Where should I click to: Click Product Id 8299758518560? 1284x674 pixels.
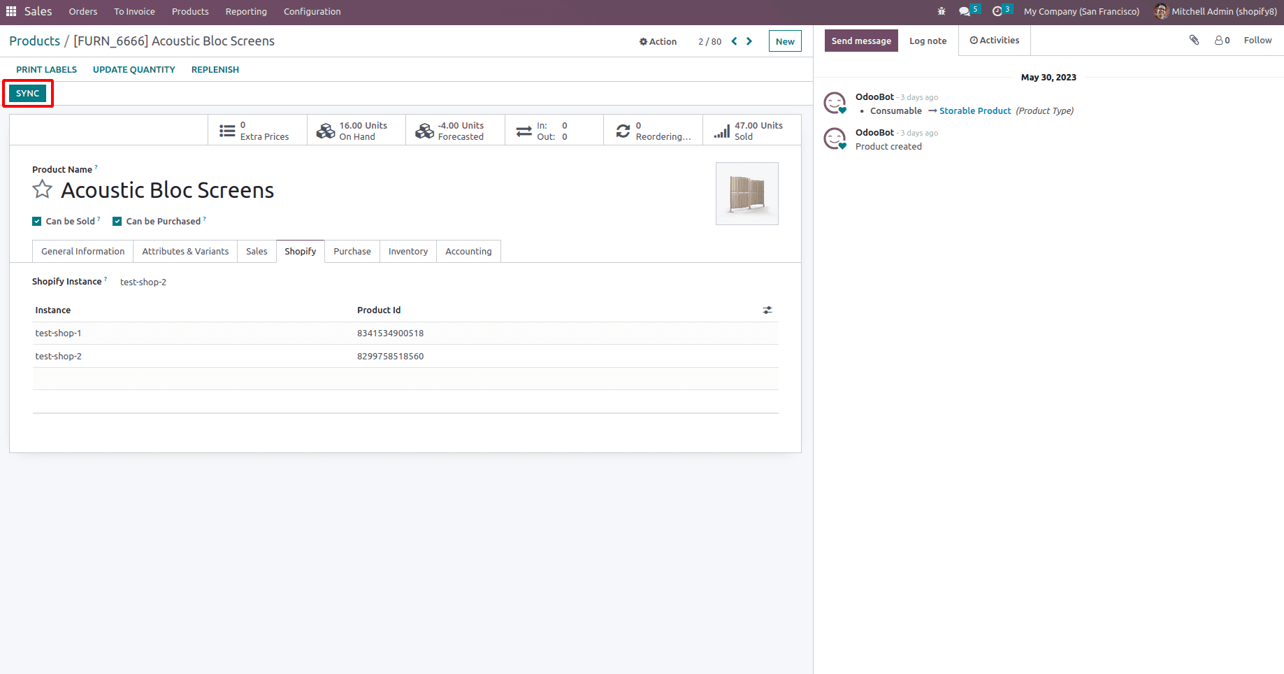391,357
